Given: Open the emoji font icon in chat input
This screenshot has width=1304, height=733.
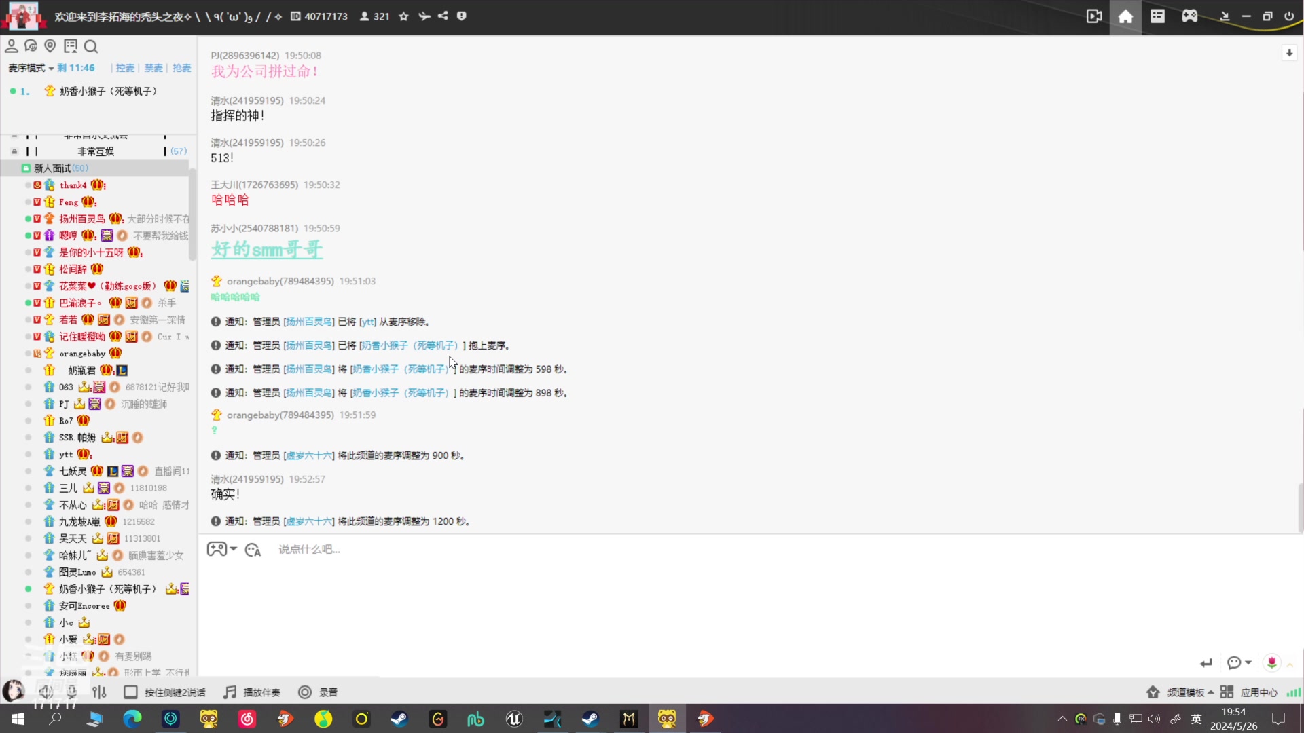Looking at the screenshot, I should pyautogui.click(x=253, y=550).
